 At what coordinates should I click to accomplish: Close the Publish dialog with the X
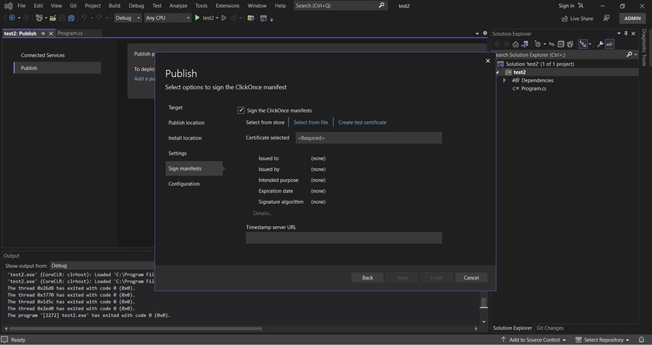[x=488, y=61]
